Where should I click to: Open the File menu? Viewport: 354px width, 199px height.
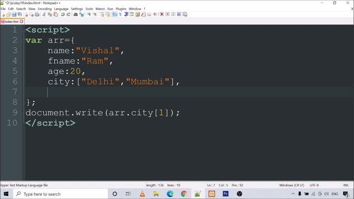point(3,9)
